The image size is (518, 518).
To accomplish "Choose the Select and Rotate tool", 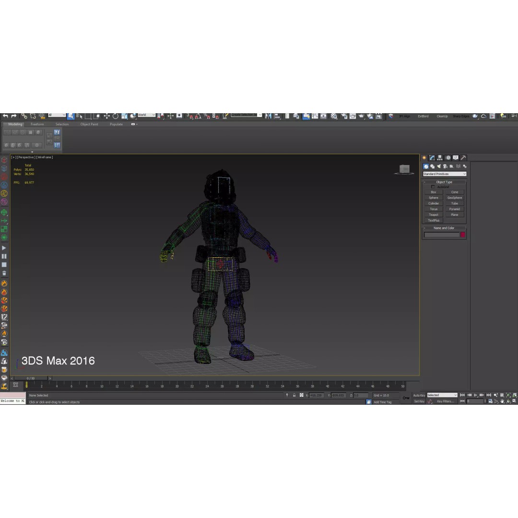I will click(115, 116).
